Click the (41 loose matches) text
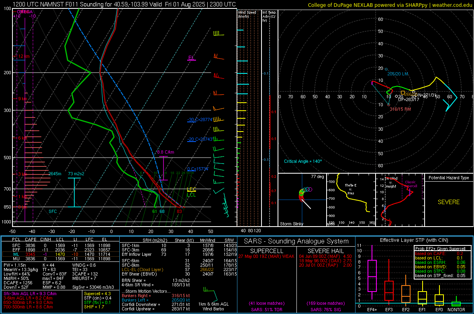 click(267, 303)
